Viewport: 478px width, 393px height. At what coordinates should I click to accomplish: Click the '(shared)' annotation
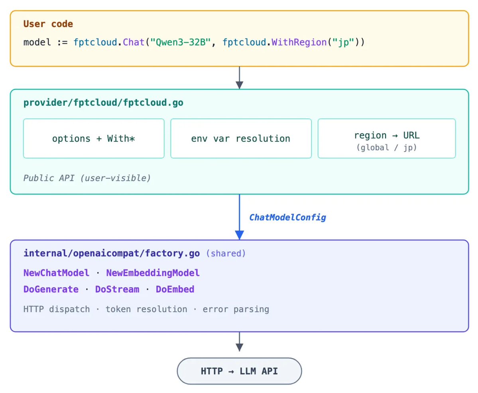tap(226, 253)
